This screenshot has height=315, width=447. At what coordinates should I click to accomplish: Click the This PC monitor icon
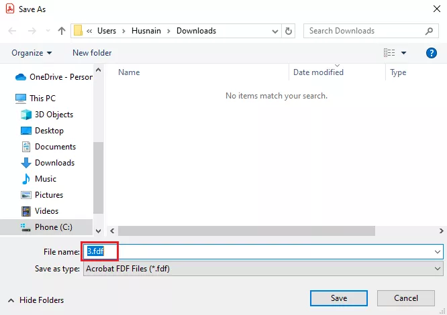click(21, 99)
